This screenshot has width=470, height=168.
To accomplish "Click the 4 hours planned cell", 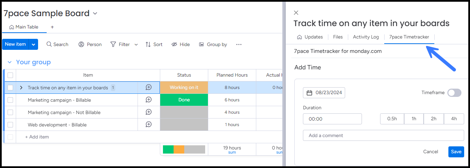I will pyautogui.click(x=232, y=112).
